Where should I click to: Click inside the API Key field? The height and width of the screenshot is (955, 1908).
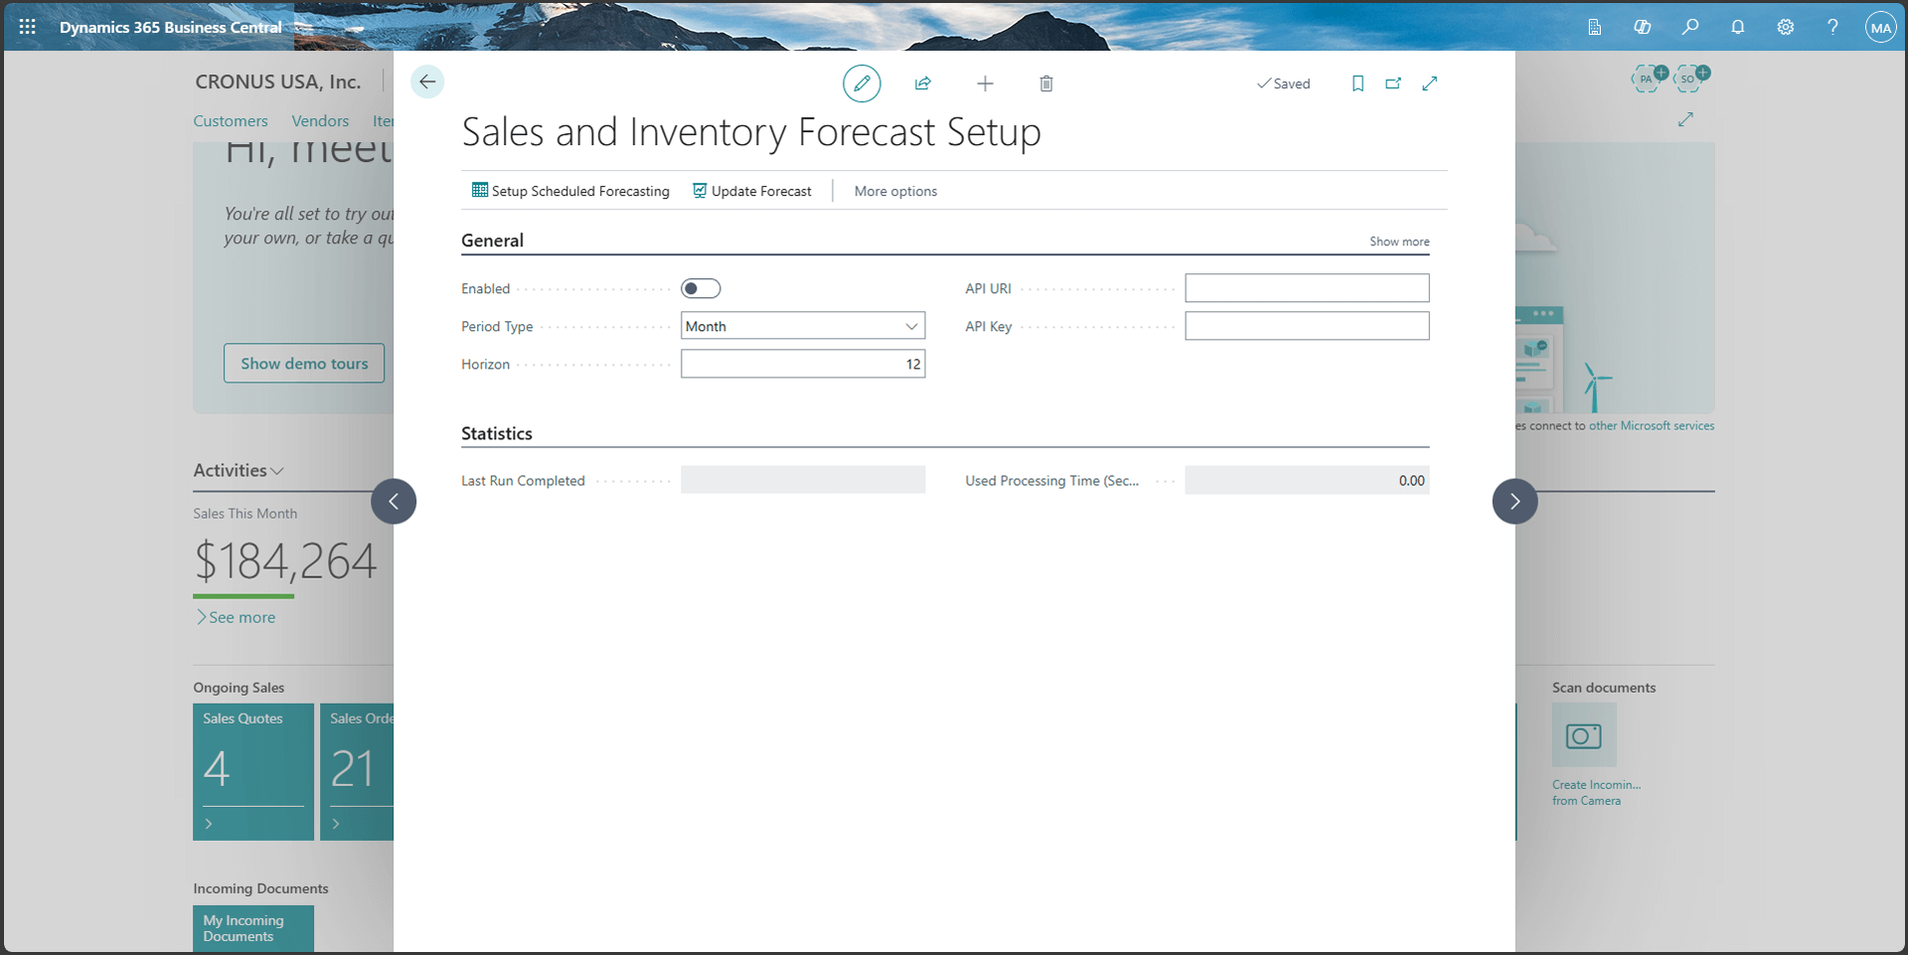[x=1307, y=325]
